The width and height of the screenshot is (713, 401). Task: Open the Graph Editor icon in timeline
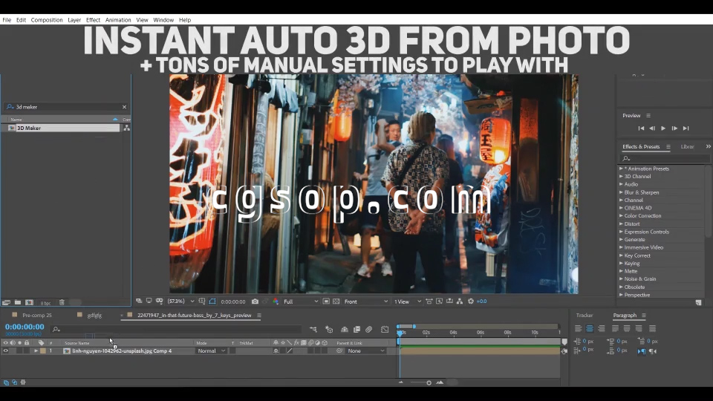[x=385, y=329]
